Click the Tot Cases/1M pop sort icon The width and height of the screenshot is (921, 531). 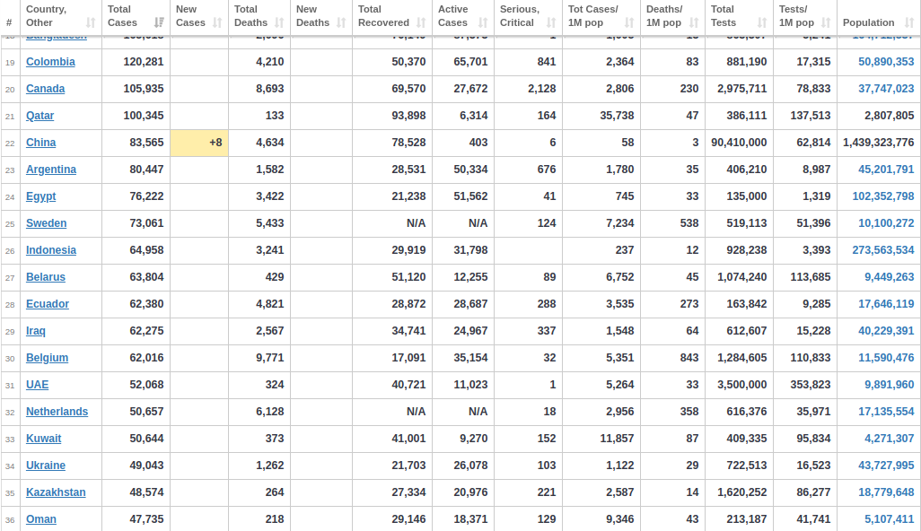click(x=629, y=23)
